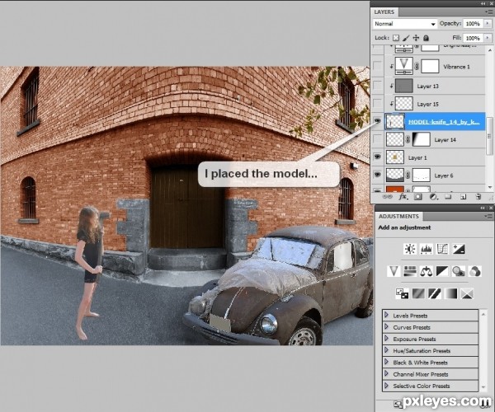Lock transparent pixels
Viewport: 495px width, 412px height.
coord(396,38)
